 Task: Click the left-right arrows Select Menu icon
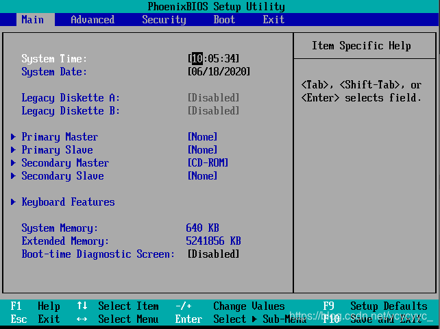82,319
